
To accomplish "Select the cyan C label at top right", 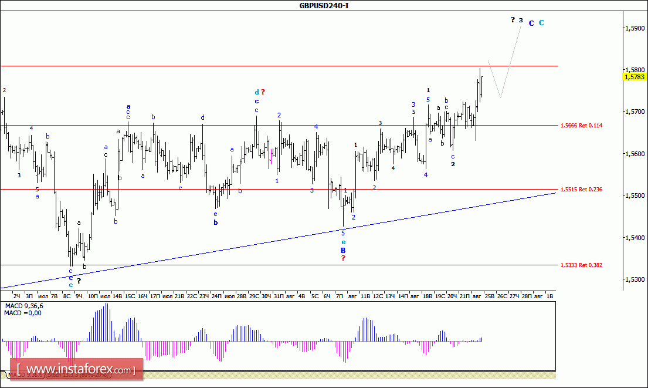I will [541, 23].
